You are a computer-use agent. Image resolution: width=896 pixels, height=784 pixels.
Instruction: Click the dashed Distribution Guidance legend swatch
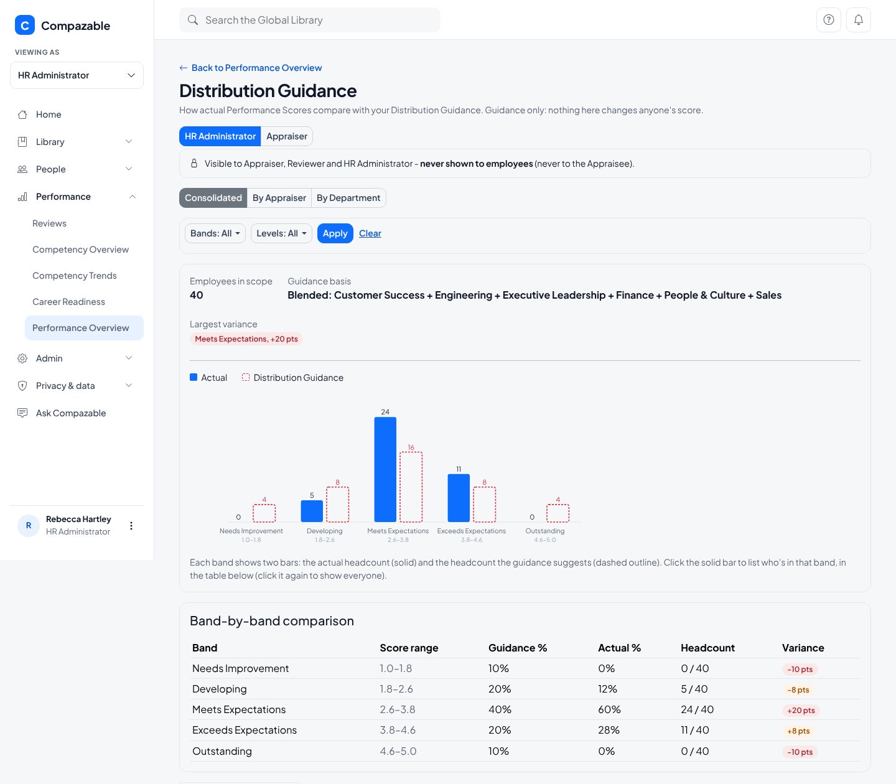[x=246, y=377]
